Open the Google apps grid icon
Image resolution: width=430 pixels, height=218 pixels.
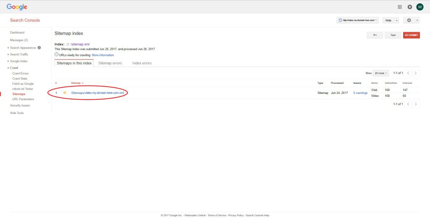(x=400, y=7)
